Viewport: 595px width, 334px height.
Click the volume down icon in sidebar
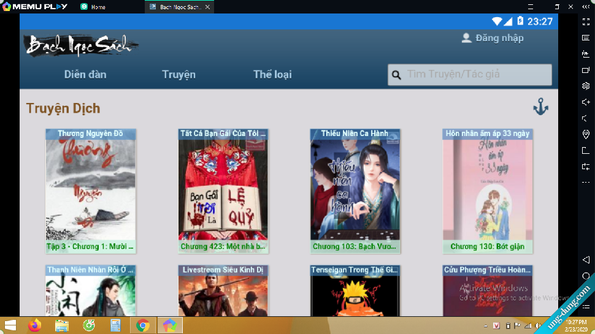tap(586, 118)
